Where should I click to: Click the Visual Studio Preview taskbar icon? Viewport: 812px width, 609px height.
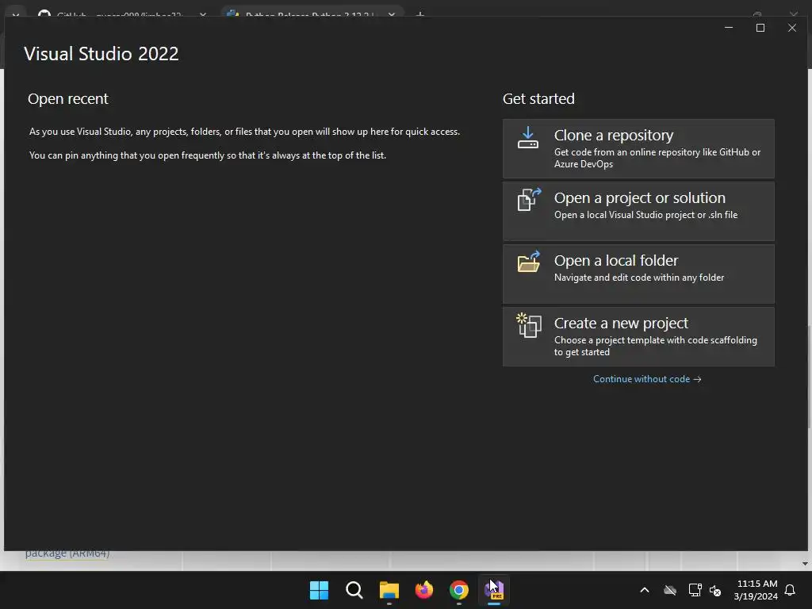pyautogui.click(x=494, y=590)
